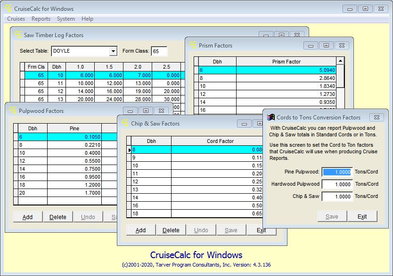The image size is (393, 276).
Task: Click the Saw Timber Log Factors window icon
Action: [x=18, y=35]
